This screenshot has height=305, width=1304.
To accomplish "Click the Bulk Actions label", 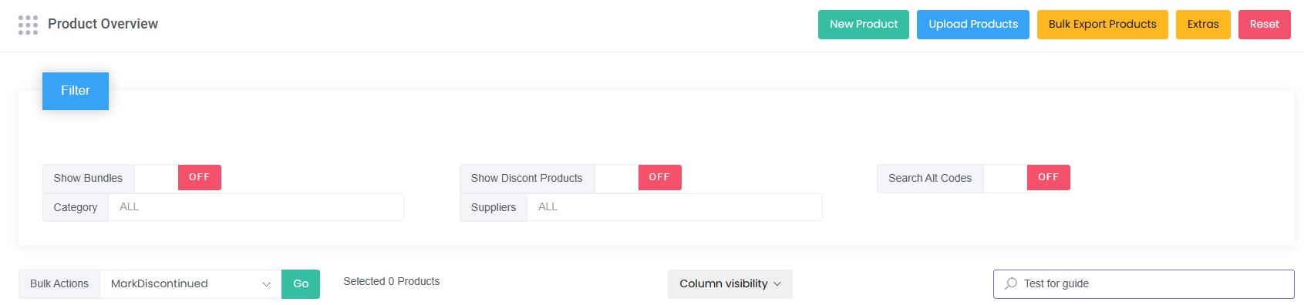I will [59, 284].
